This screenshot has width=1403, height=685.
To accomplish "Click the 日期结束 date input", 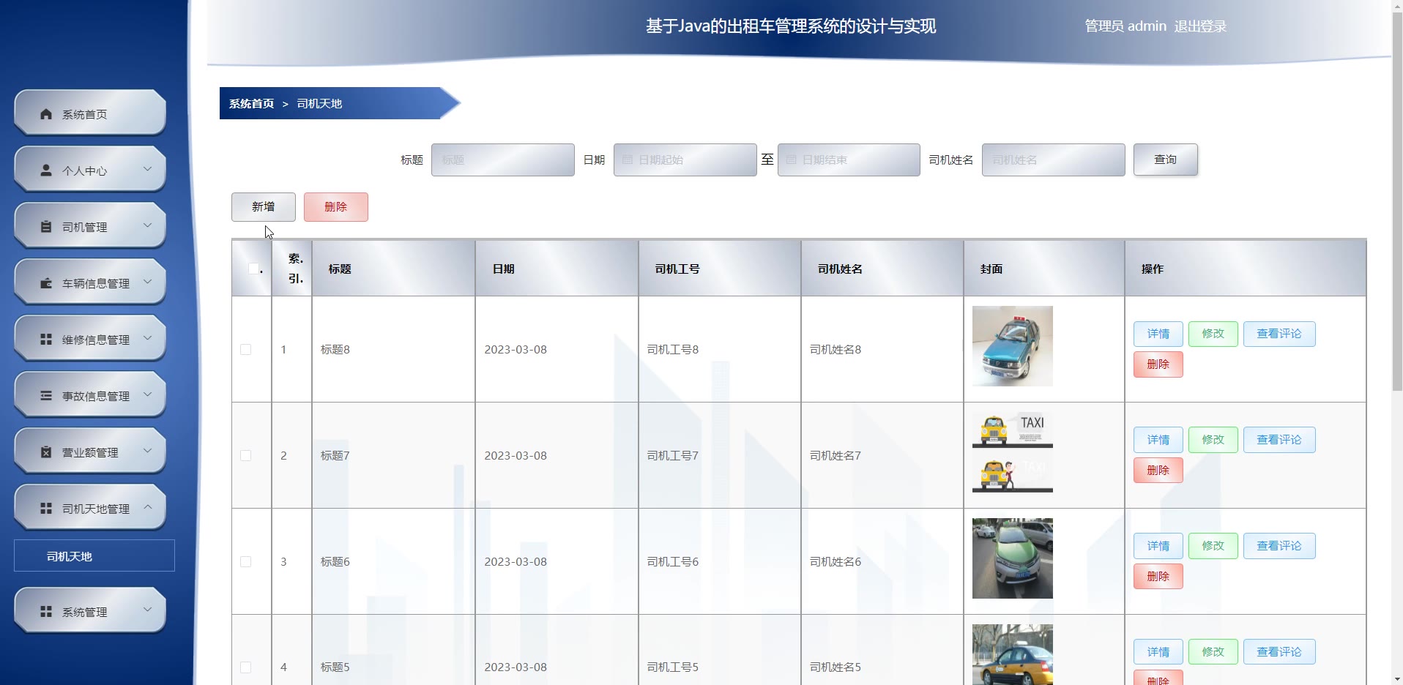I will (x=849, y=160).
